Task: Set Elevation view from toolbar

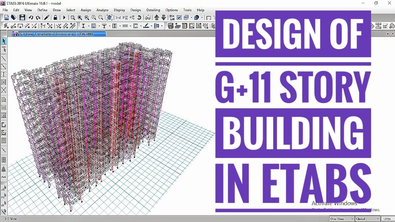Action: coord(132,18)
